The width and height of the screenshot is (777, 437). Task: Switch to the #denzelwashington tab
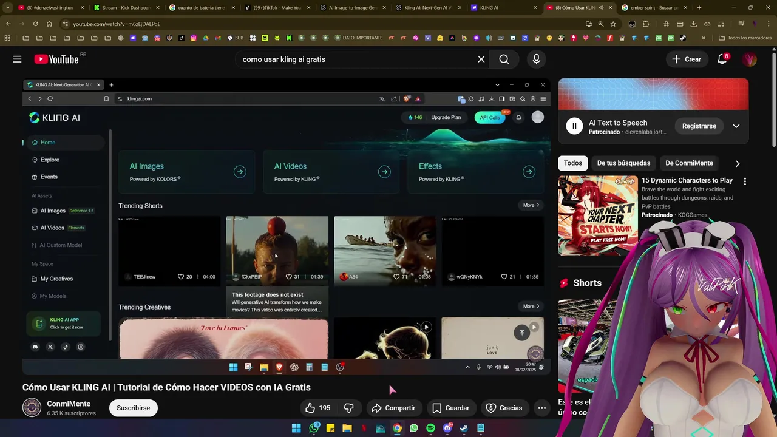(50, 8)
